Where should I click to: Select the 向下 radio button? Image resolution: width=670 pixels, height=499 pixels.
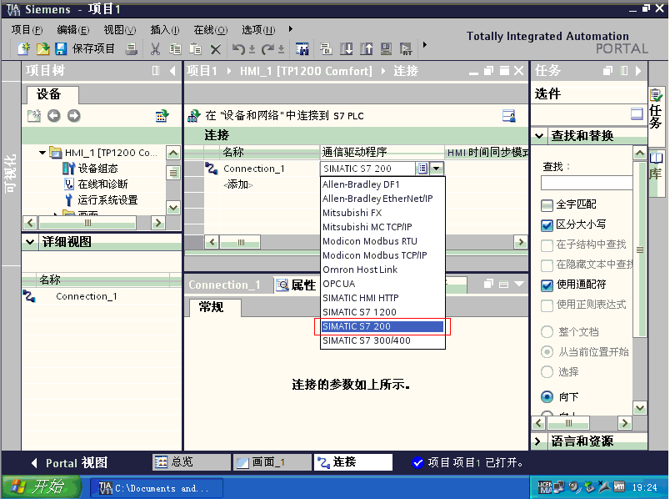(x=547, y=397)
